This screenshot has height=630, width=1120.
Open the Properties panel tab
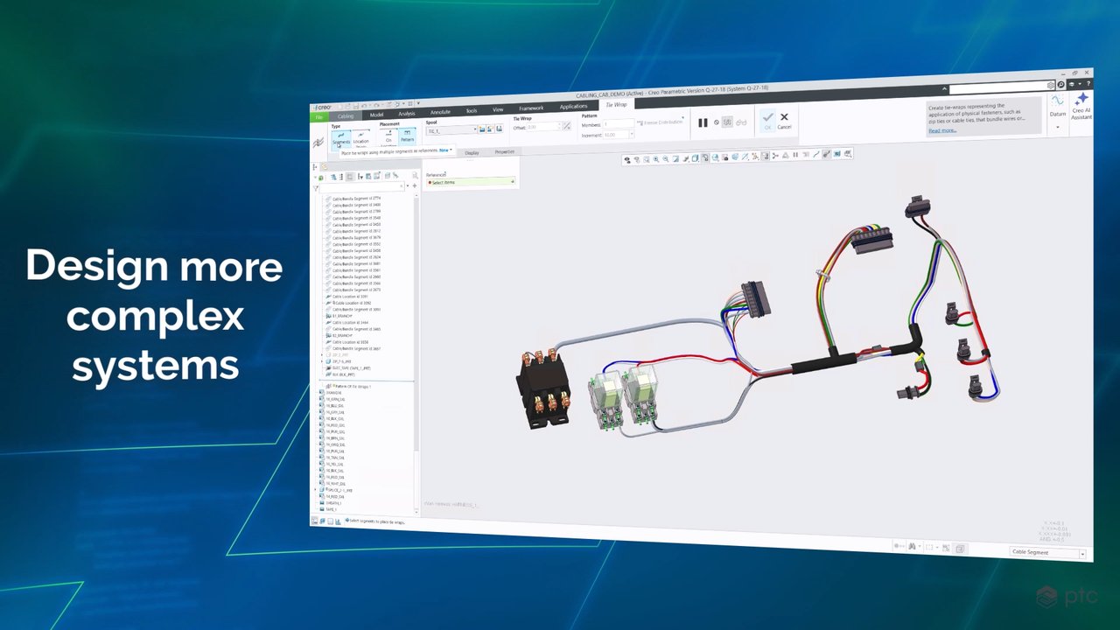[505, 152]
